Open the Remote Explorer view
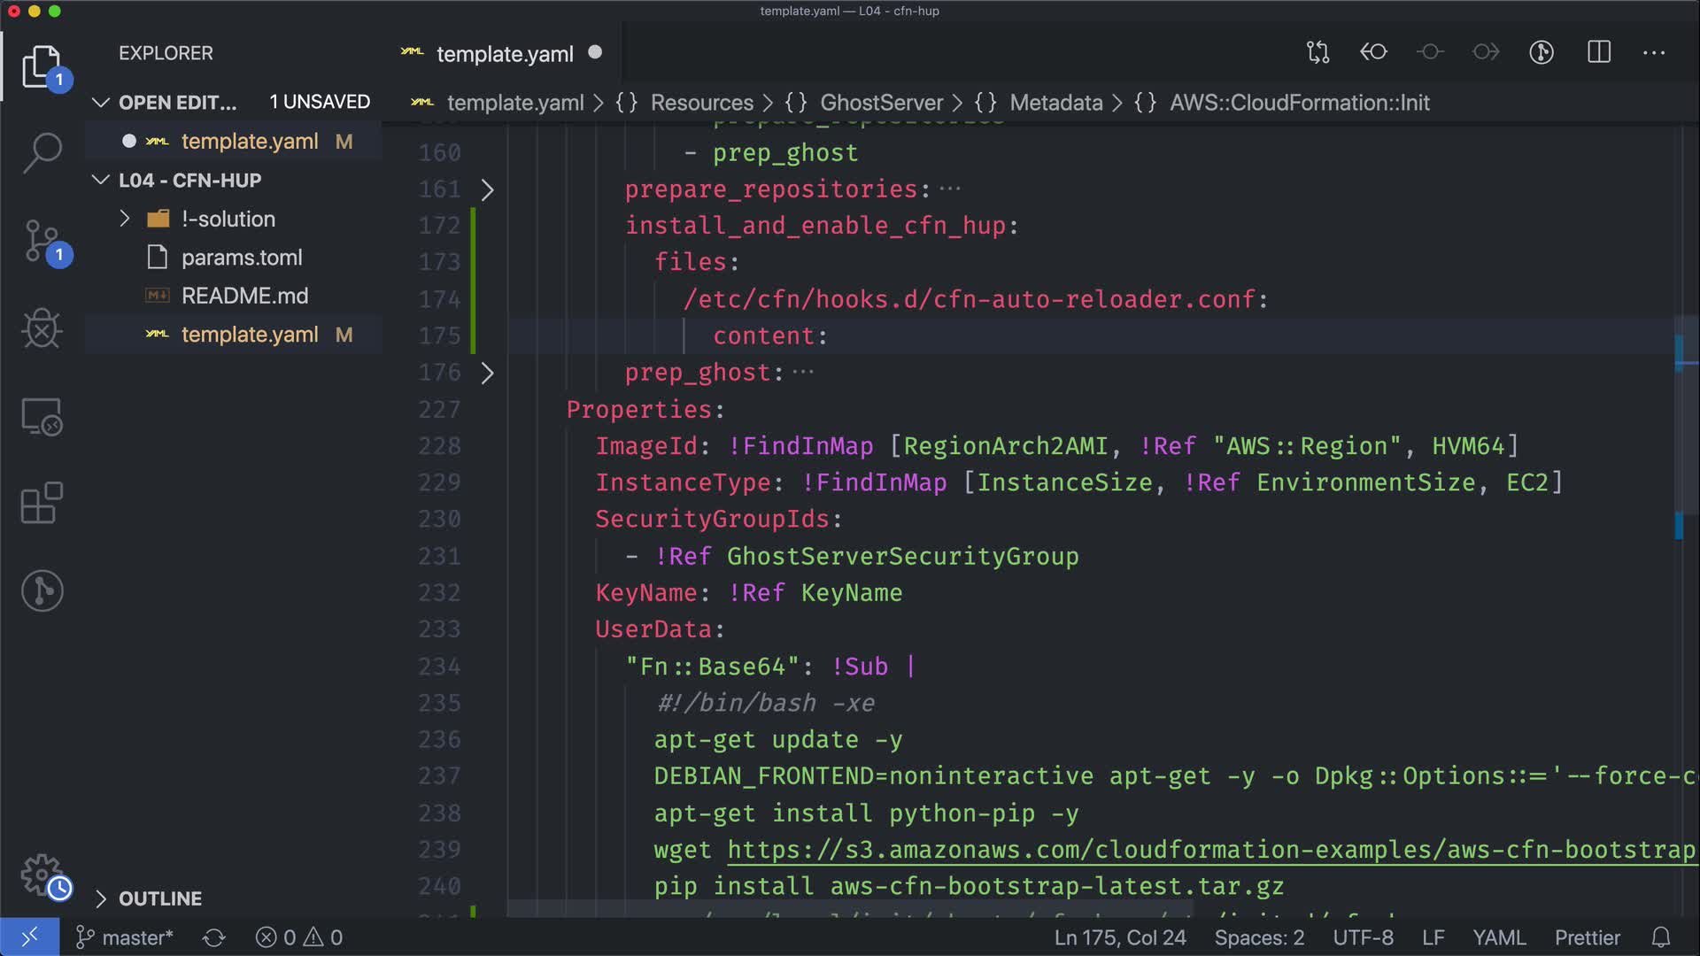This screenshot has height=956, width=1700. tap(42, 417)
